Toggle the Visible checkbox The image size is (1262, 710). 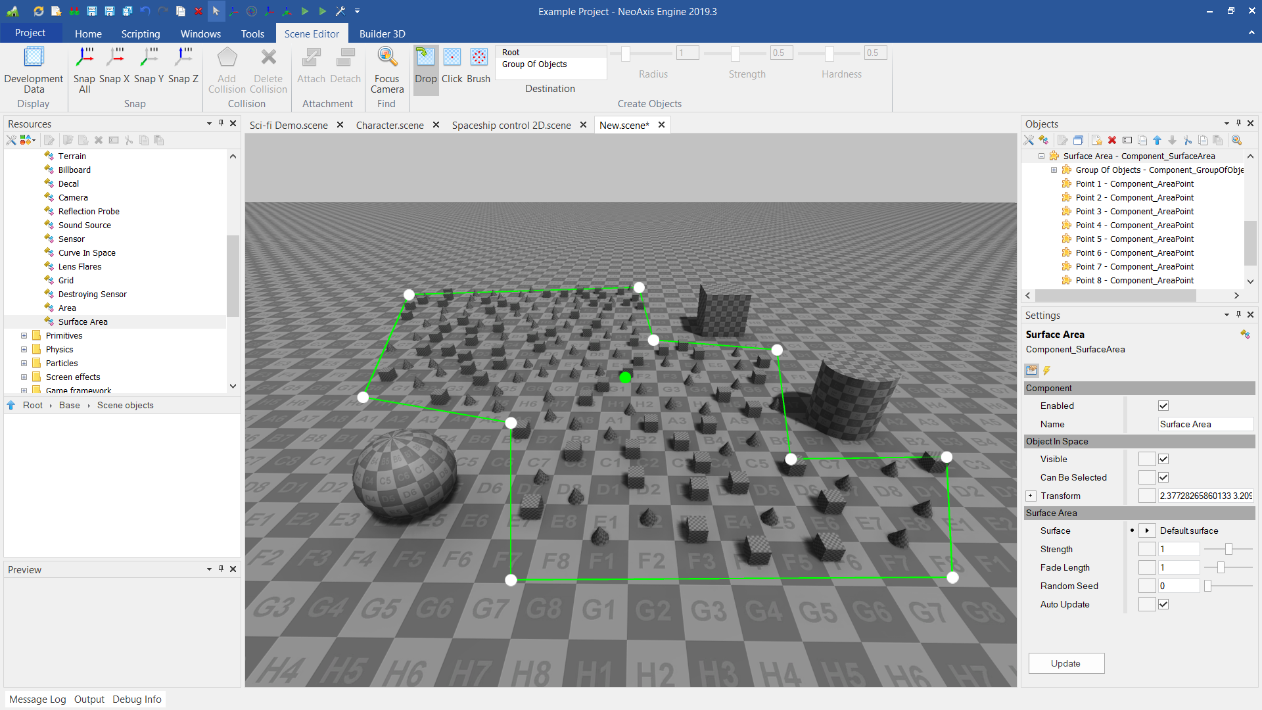click(1163, 459)
